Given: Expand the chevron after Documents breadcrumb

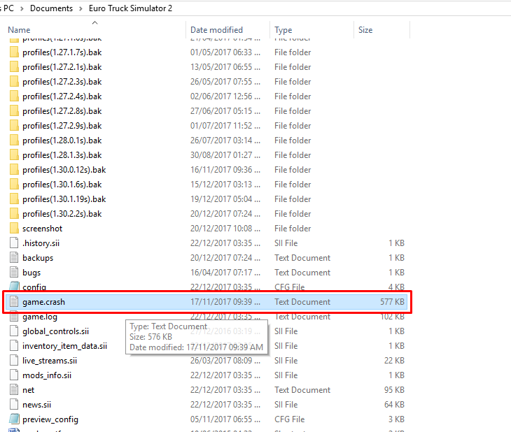Looking at the screenshot, I should pyautogui.click(x=80, y=8).
